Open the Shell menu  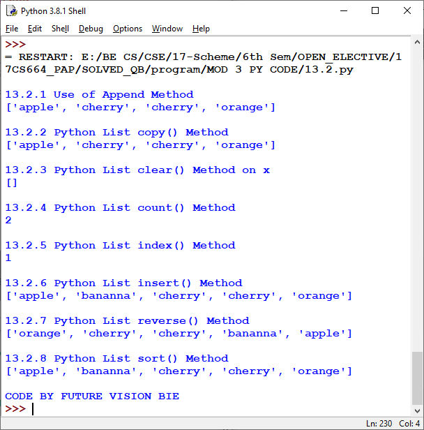(60, 29)
